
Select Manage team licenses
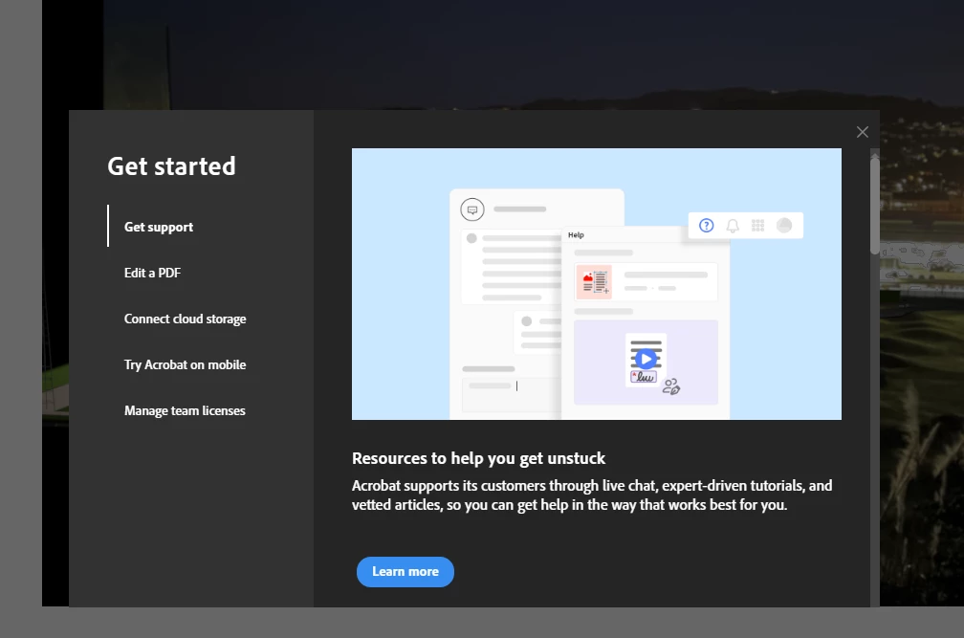click(186, 410)
